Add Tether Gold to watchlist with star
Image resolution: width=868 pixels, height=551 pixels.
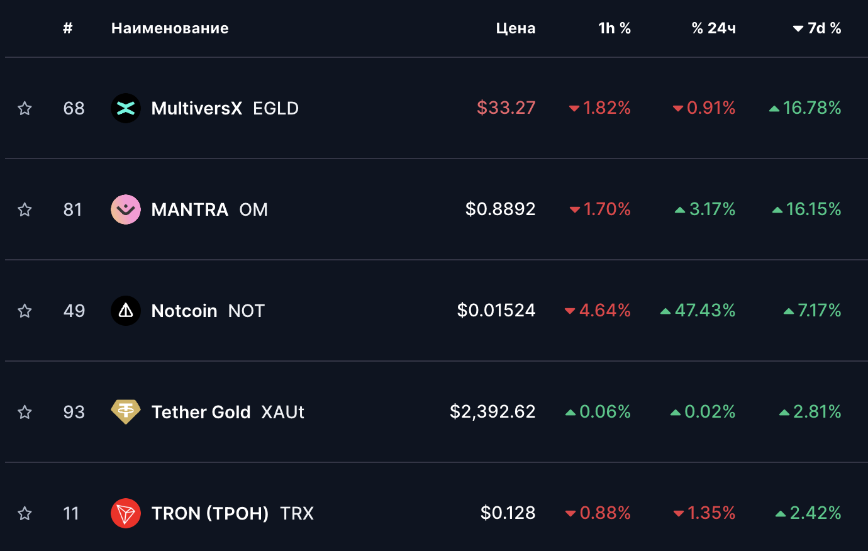tap(25, 412)
